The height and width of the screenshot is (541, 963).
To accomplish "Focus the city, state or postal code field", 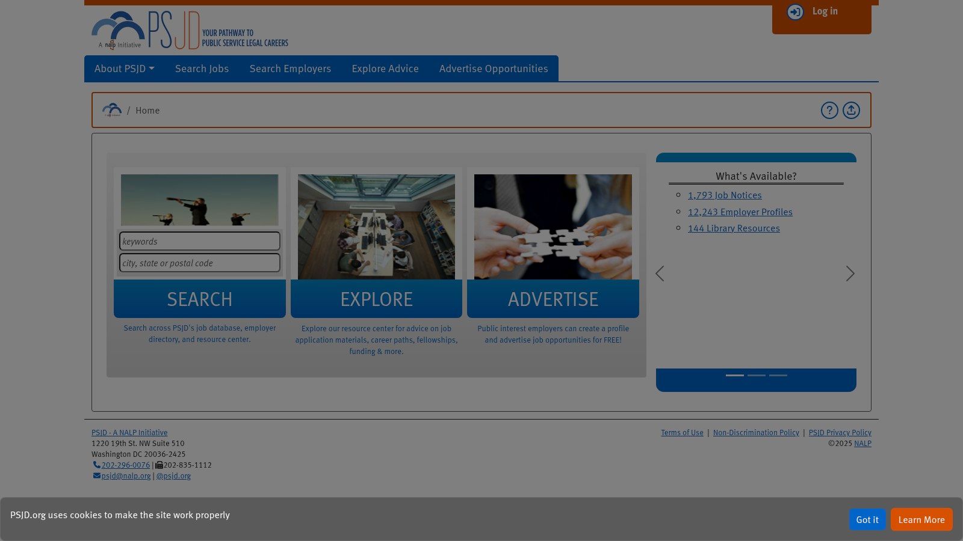I will click(200, 263).
